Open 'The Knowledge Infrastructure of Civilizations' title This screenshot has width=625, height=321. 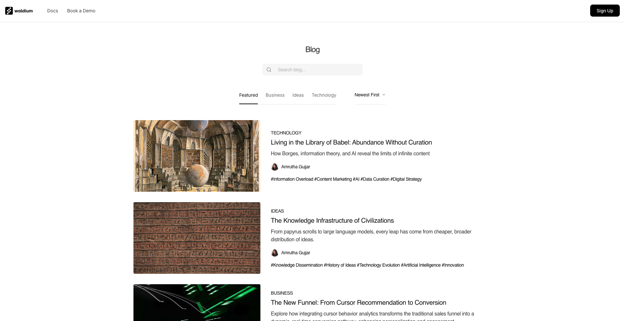pyautogui.click(x=332, y=220)
